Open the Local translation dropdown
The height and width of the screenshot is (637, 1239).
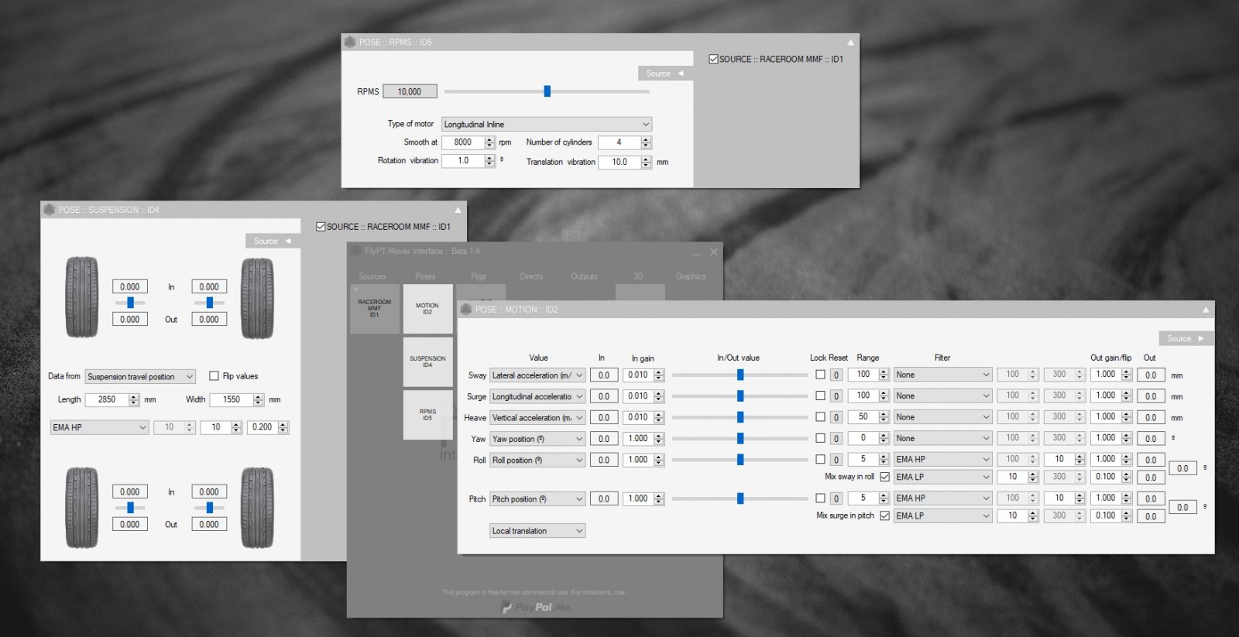pos(537,531)
